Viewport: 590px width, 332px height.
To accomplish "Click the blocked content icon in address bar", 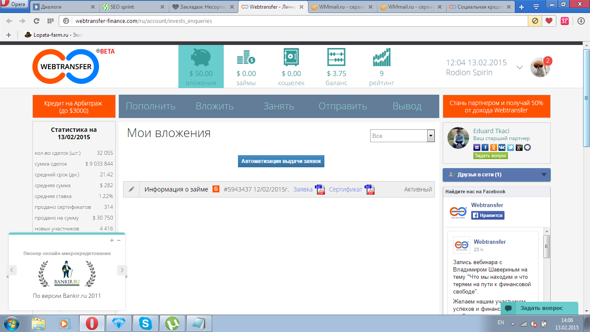I will 535,21.
